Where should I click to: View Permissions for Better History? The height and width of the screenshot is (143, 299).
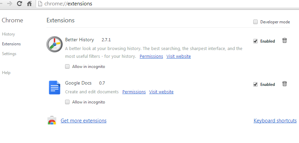pos(151,56)
